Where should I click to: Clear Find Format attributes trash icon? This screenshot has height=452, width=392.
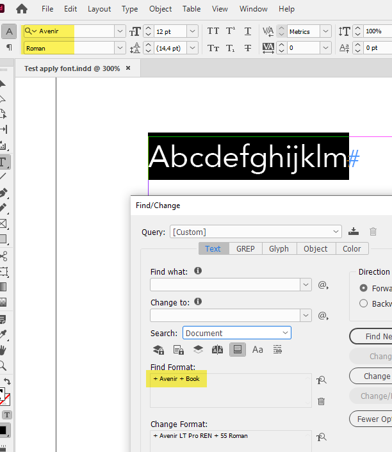[x=321, y=401]
